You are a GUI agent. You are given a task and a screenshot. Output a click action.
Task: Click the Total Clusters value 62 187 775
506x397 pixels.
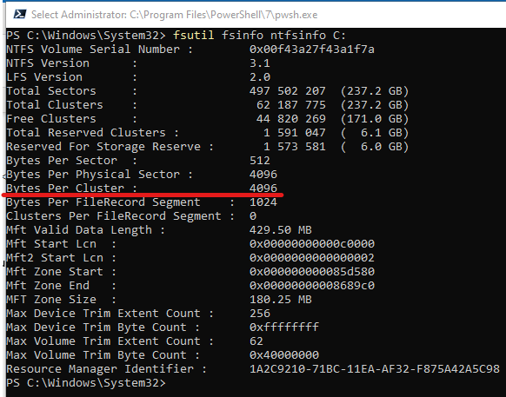tap(291, 104)
